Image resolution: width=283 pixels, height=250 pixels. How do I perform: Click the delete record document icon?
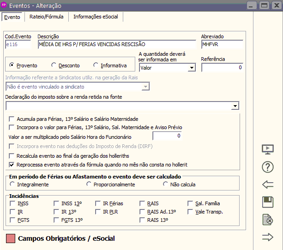(x=268, y=220)
